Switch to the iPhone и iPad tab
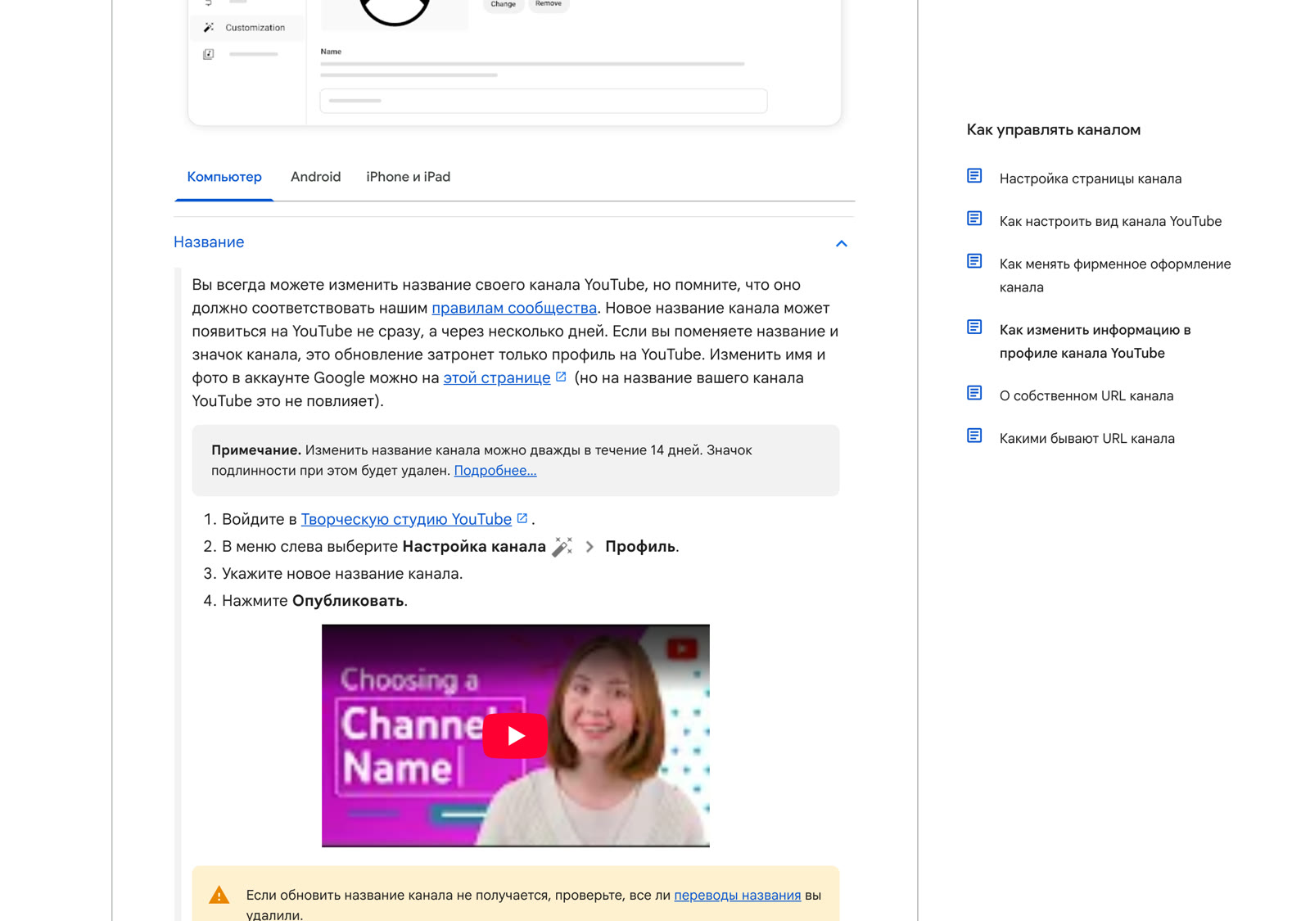Viewport: 1310px width, 921px height. tap(408, 177)
